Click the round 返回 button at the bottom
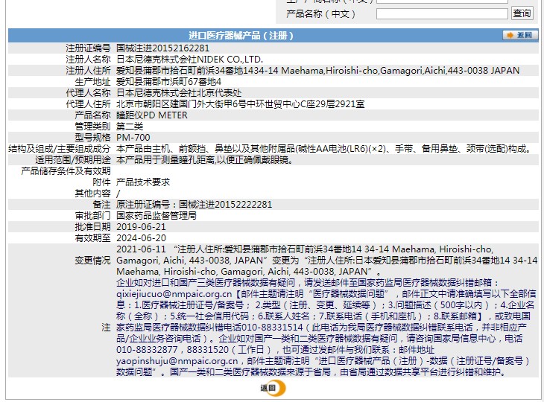The width and height of the screenshot is (544, 402). pos(273,388)
